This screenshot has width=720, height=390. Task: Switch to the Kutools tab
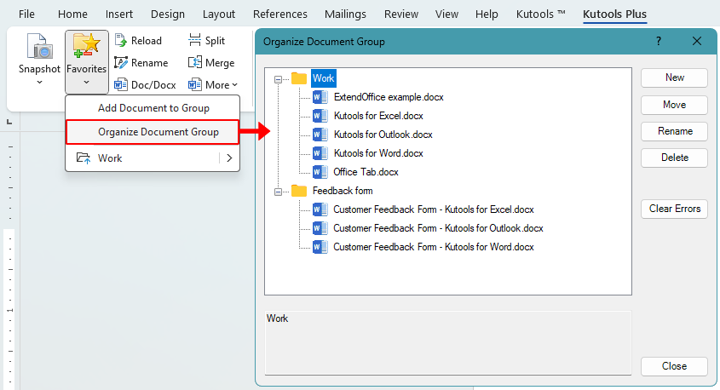click(x=540, y=14)
